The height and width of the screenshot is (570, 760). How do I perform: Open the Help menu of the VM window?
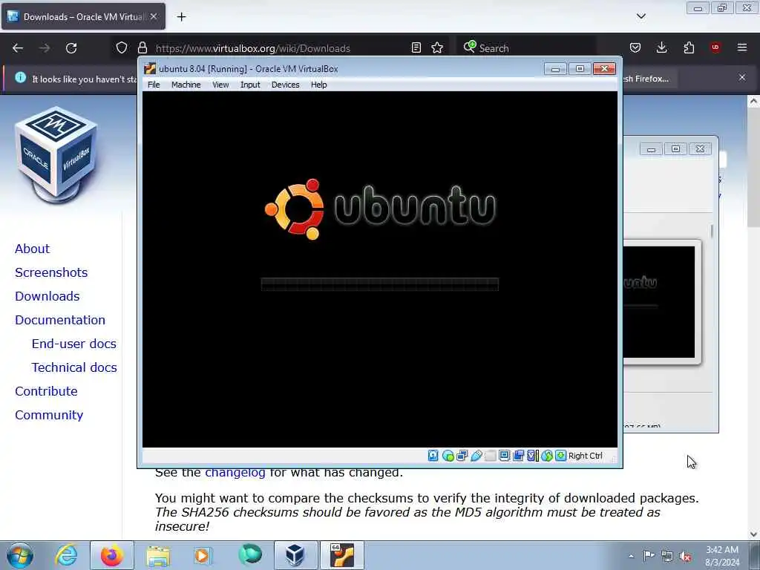[x=319, y=85]
